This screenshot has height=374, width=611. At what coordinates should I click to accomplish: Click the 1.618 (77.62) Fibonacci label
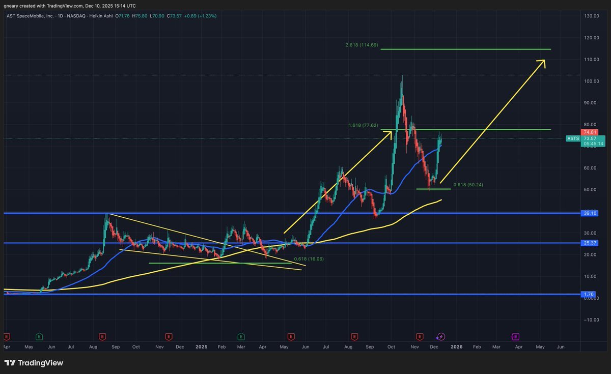[363, 125]
